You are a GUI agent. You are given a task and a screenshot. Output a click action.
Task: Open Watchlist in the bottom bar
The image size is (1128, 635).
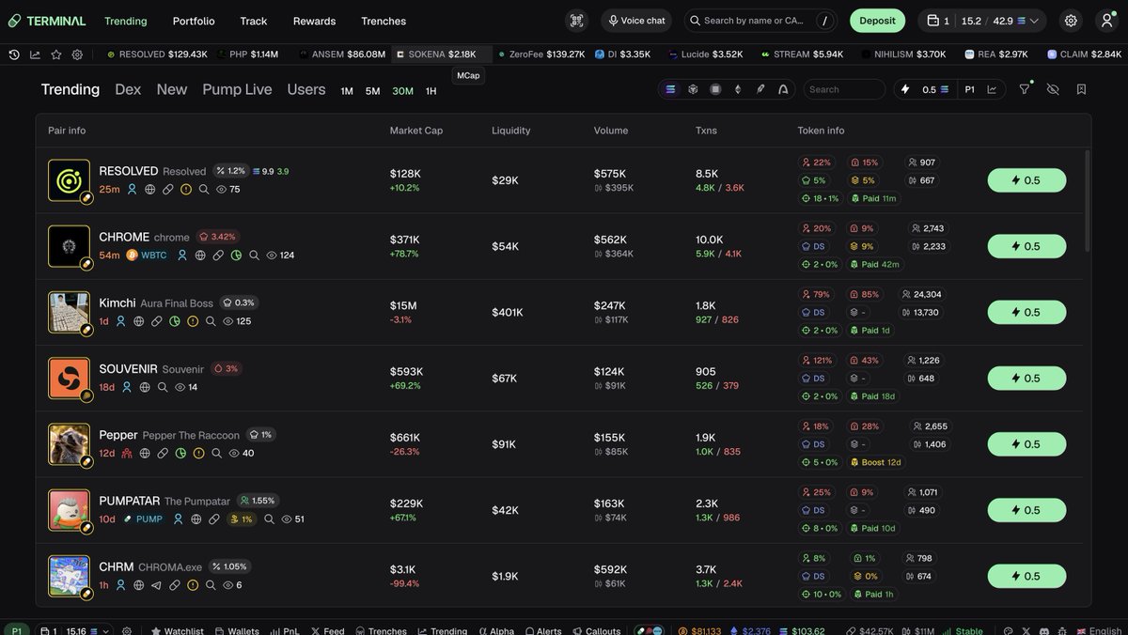[x=176, y=631]
